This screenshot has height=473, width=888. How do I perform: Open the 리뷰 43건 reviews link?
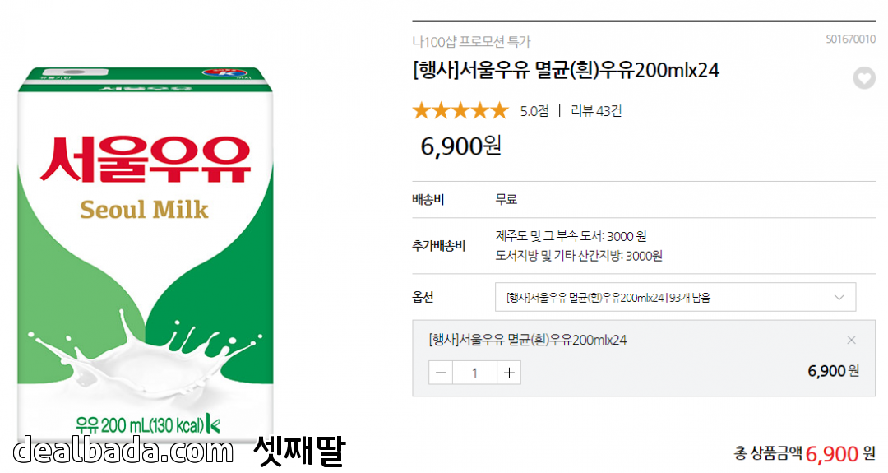click(596, 111)
